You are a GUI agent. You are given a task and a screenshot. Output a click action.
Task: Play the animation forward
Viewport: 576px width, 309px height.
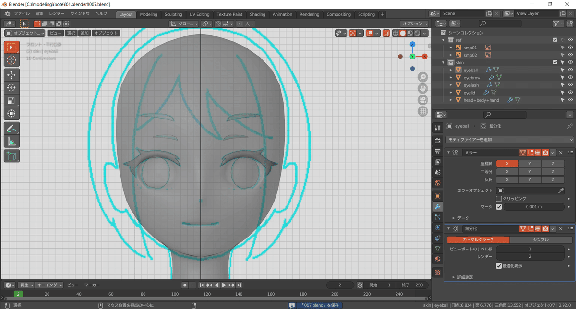tap(224, 285)
